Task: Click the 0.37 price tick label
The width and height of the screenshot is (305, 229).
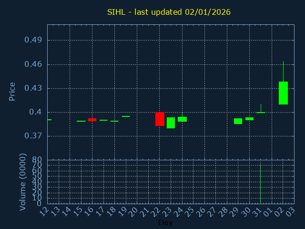Action: click(x=33, y=136)
